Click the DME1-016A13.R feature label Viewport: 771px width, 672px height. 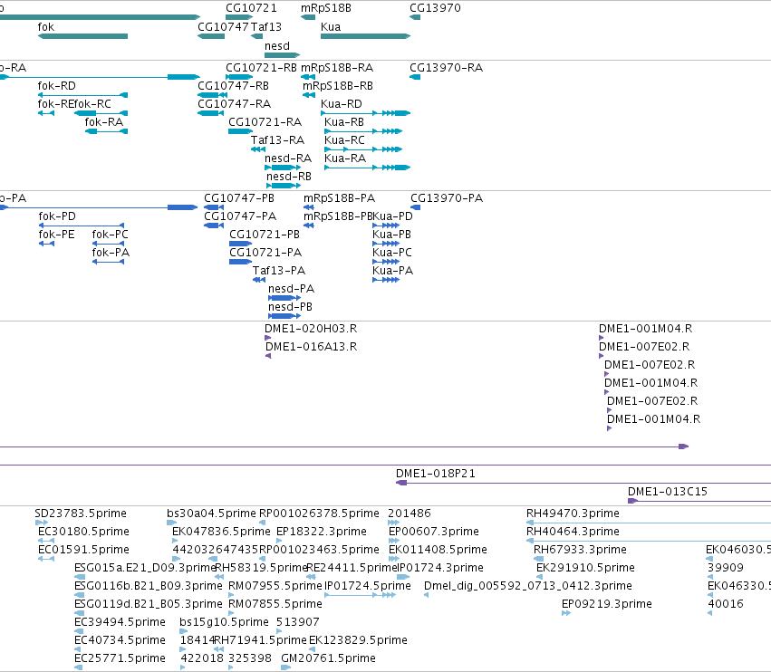[312, 348]
